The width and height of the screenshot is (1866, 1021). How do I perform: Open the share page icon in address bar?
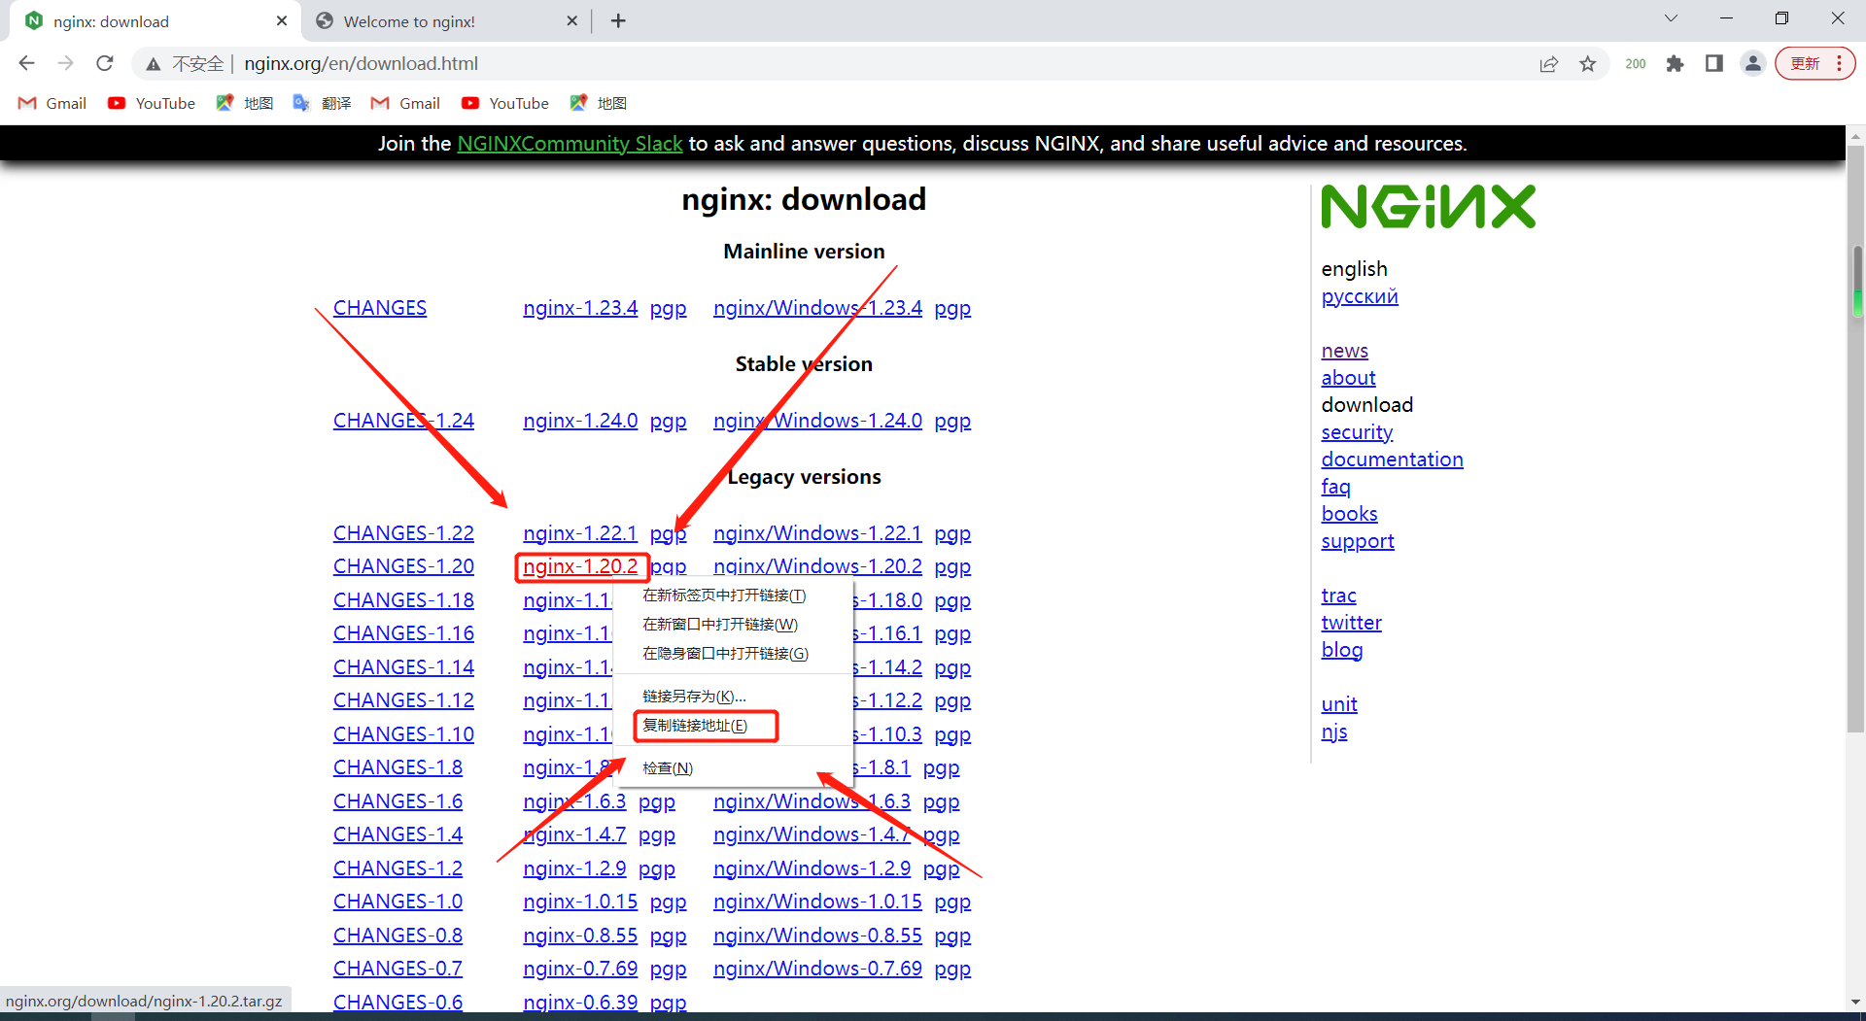point(1548,64)
